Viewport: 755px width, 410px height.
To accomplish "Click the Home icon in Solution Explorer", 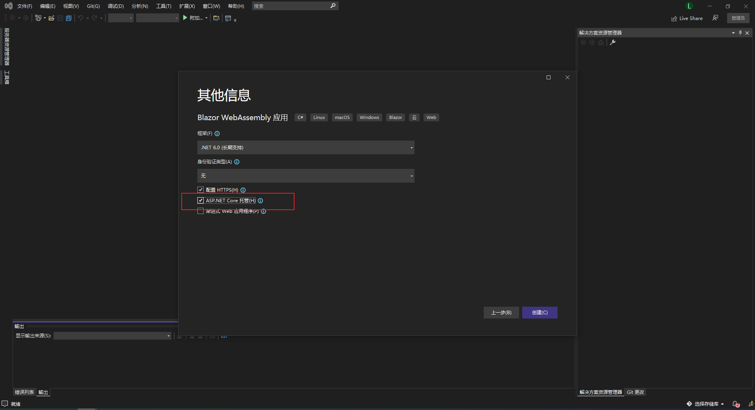I will [x=600, y=42].
